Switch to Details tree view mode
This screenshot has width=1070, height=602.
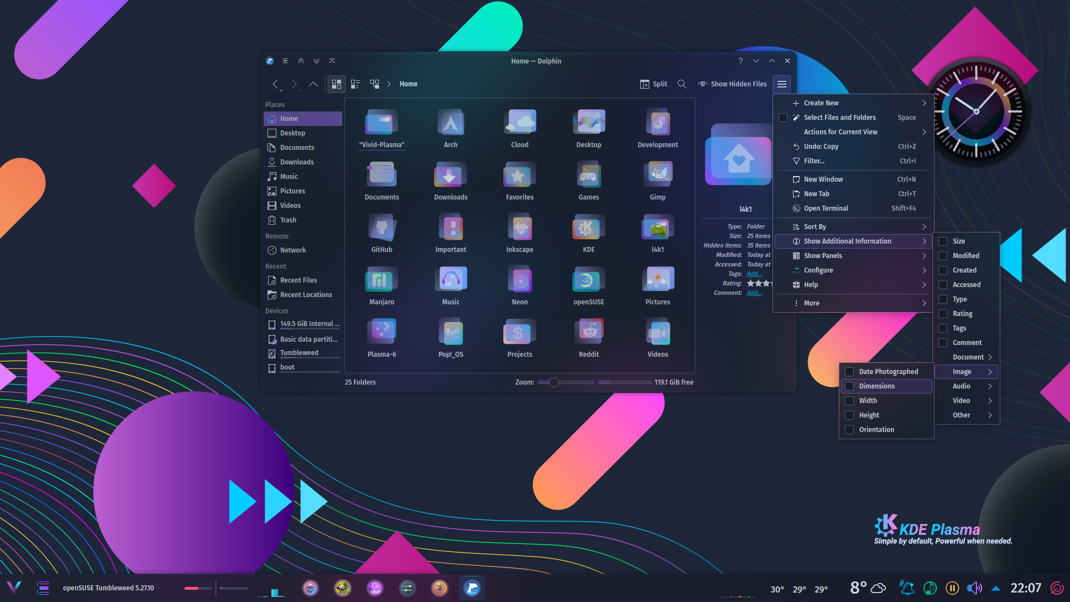[374, 84]
